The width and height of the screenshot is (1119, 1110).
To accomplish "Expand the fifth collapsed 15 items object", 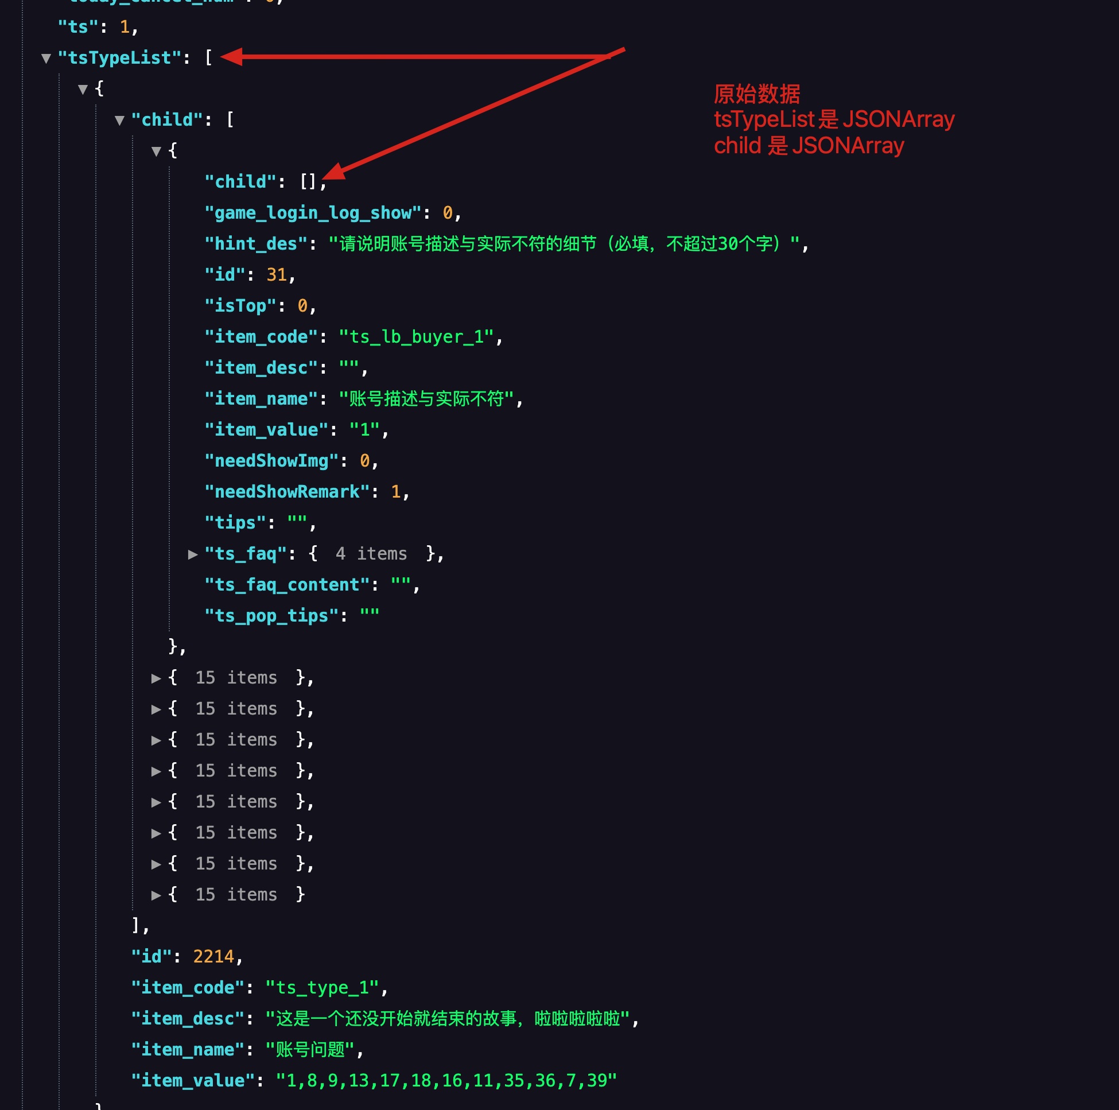I will pyautogui.click(x=156, y=802).
